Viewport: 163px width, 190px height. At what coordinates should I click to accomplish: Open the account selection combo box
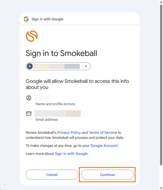(x=58, y=66)
